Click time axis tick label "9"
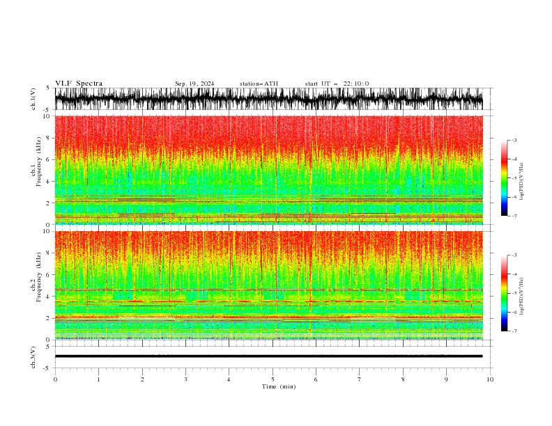This screenshot has height=426, width=552. point(446,379)
